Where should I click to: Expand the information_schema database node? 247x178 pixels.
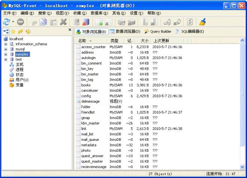coord(6,44)
